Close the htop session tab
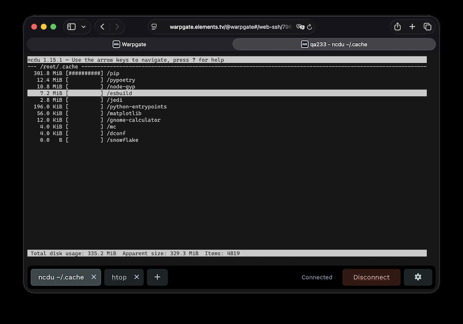 point(137,277)
